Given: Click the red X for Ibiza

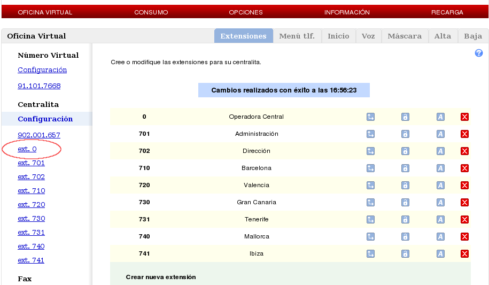Looking at the screenshot, I should pos(464,254).
